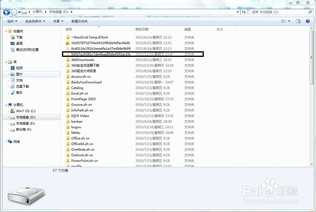
Task: Select the 360Downloads folder icon
Action: [68, 60]
